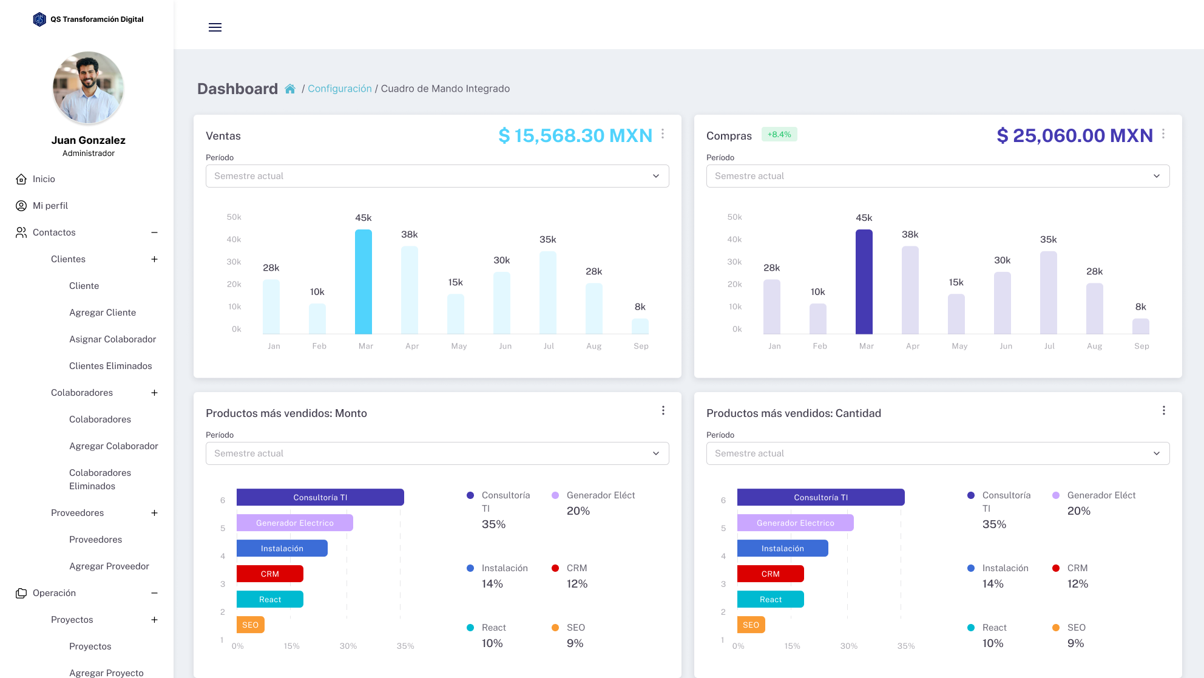Screen dimensions: 1204x678
Task: Open Colaboradores Eliminados
Action: (x=100, y=480)
